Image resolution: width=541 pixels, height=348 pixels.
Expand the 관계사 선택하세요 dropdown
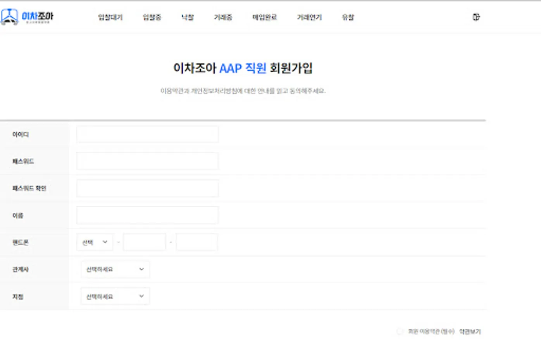115,270
